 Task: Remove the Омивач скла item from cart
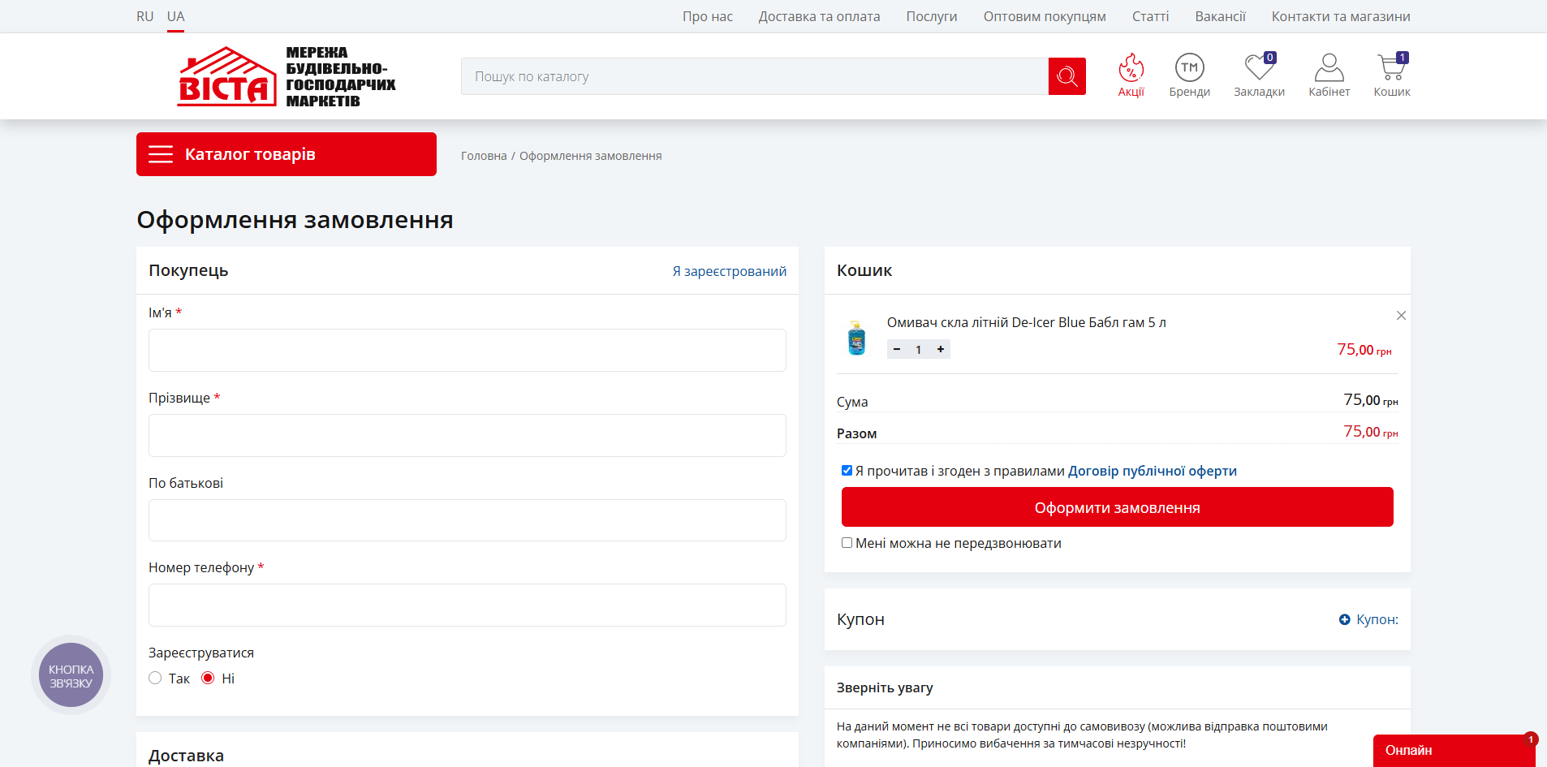1401,316
